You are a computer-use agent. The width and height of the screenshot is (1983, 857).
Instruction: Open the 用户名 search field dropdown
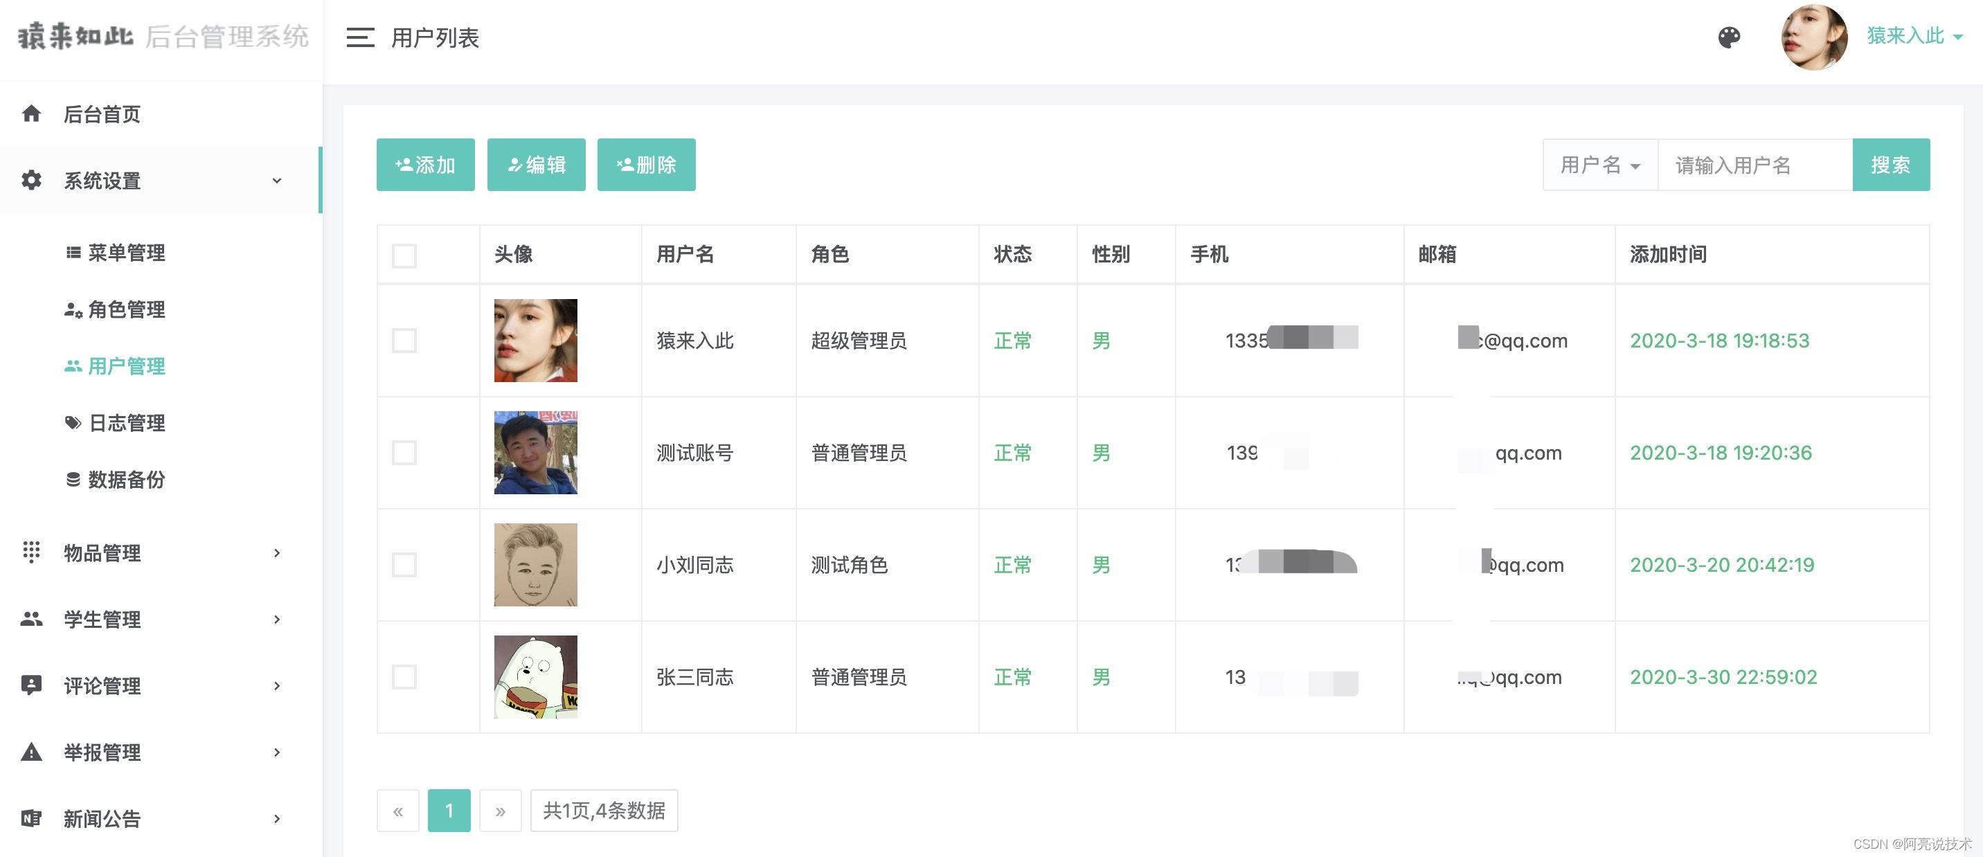tap(1599, 165)
